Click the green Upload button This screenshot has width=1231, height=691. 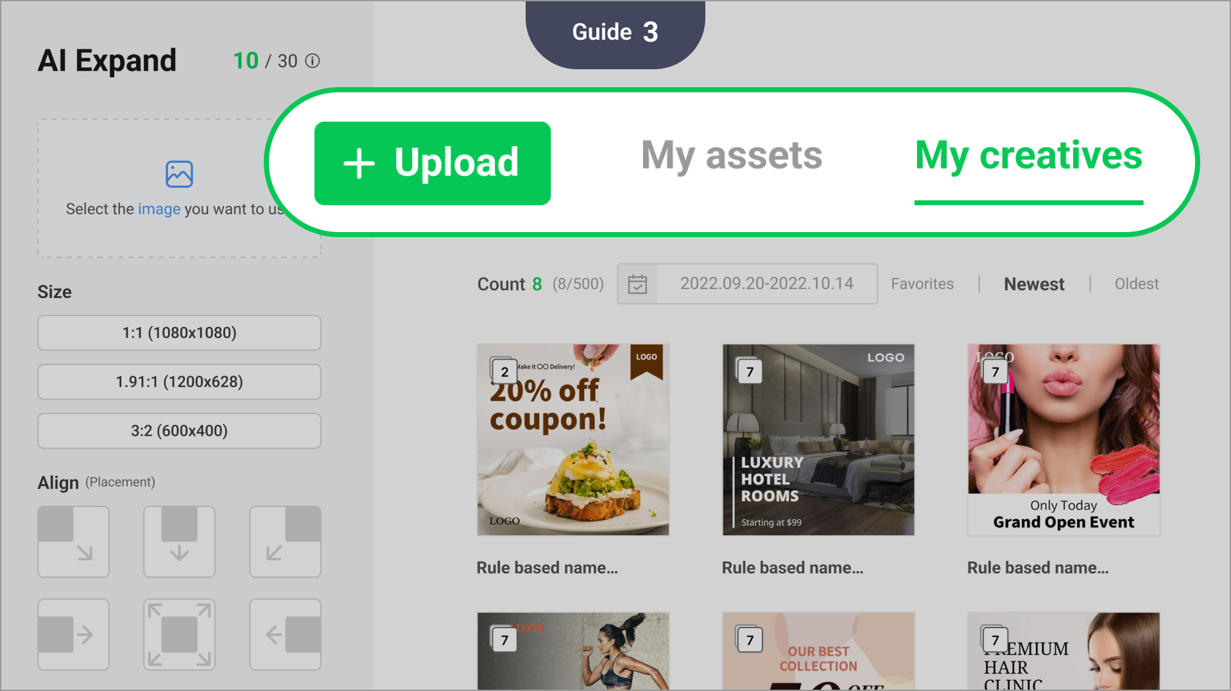point(433,163)
